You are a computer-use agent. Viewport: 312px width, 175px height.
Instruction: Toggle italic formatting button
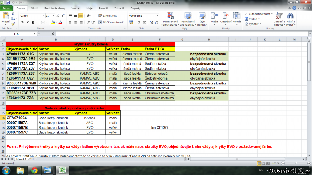(28, 22)
